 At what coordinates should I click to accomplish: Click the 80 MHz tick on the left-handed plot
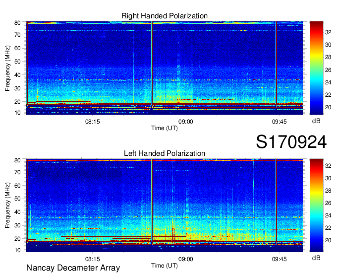click(17, 160)
